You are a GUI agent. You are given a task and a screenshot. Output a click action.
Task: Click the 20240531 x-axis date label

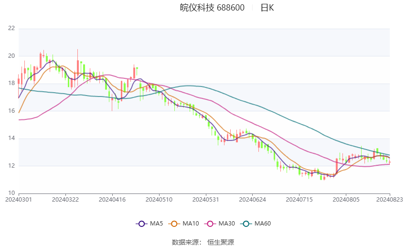205,200
